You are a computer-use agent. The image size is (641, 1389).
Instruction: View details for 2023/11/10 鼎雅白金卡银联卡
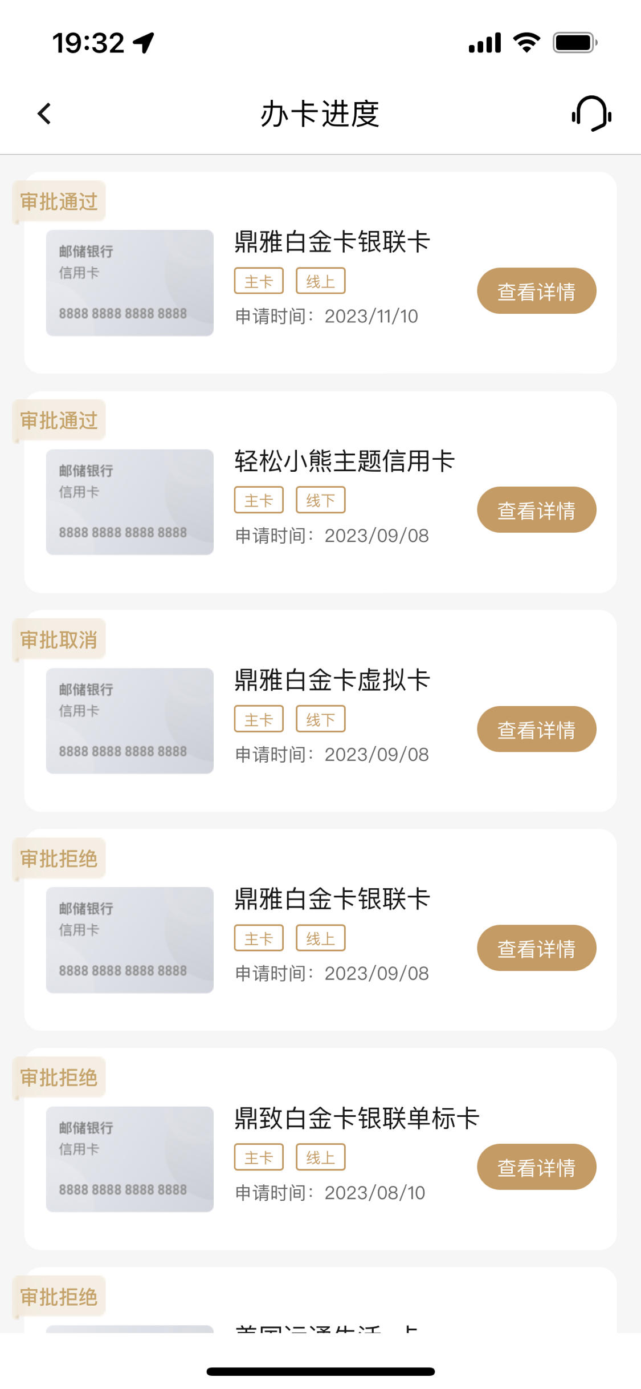[x=536, y=291]
